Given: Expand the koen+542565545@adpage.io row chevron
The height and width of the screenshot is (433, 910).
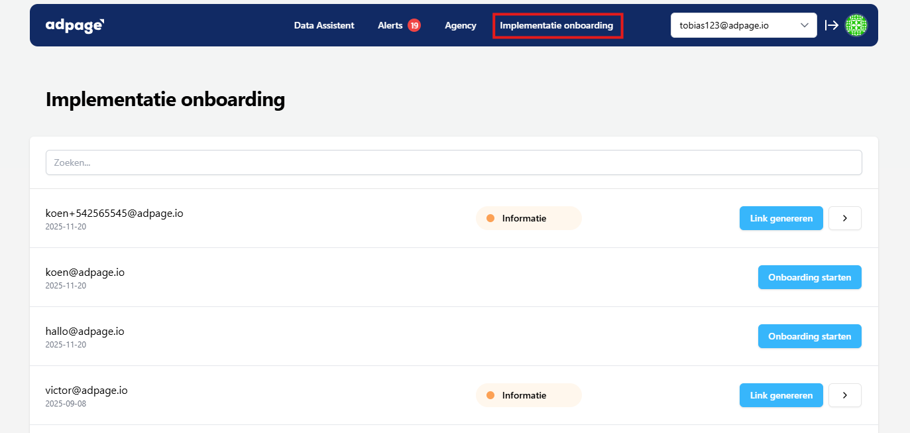Looking at the screenshot, I should pos(844,218).
